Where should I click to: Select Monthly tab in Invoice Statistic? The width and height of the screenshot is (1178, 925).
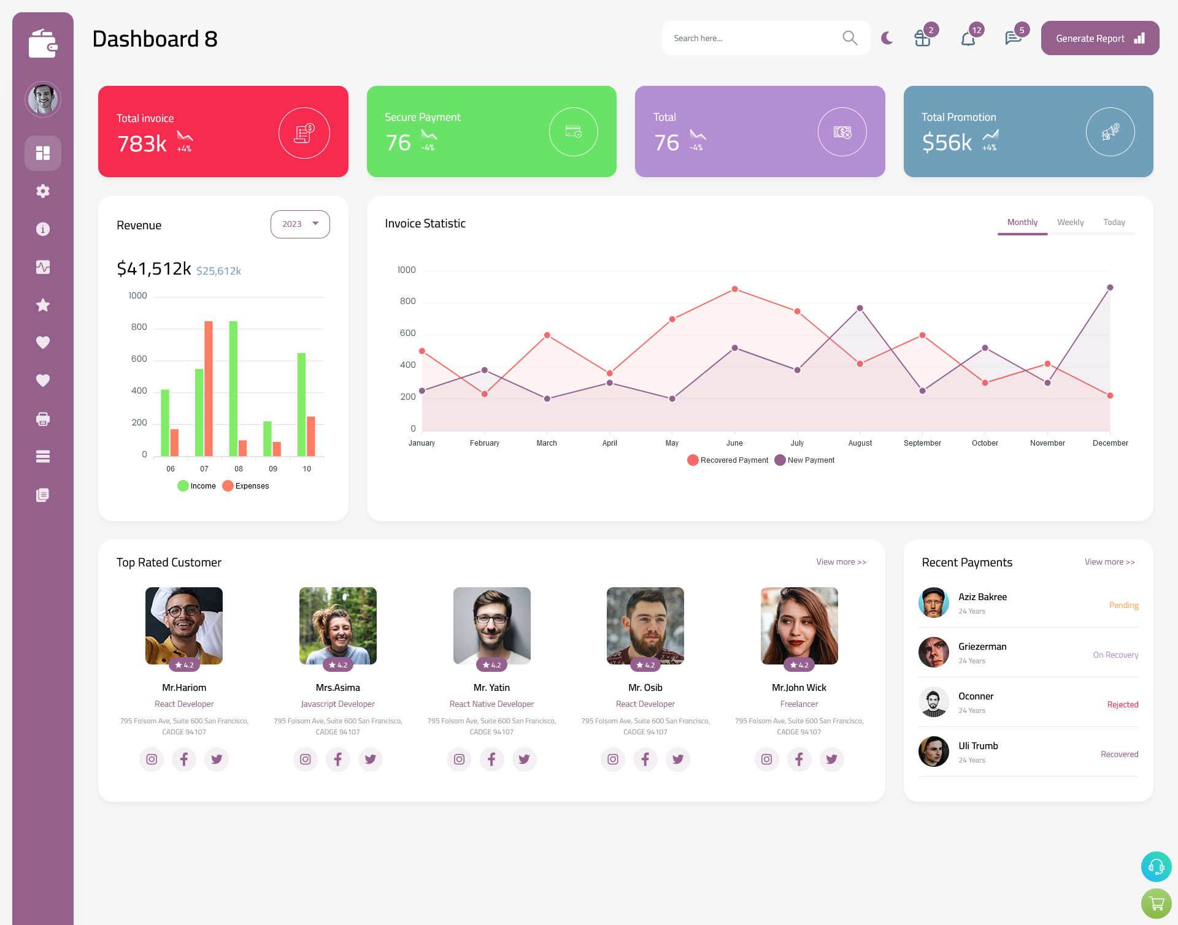point(1021,222)
